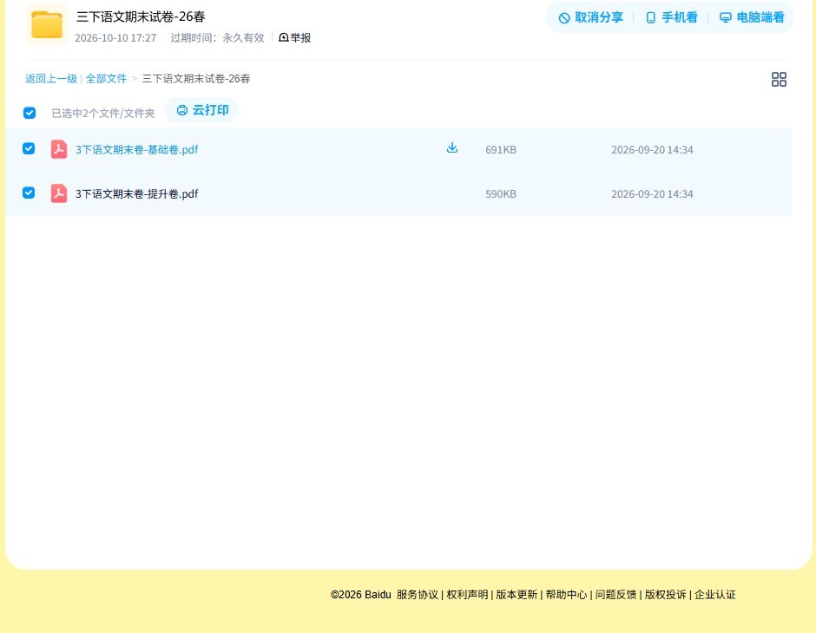Click PDF icon of 提升卷 file
This screenshot has width=816, height=633.
59,193
